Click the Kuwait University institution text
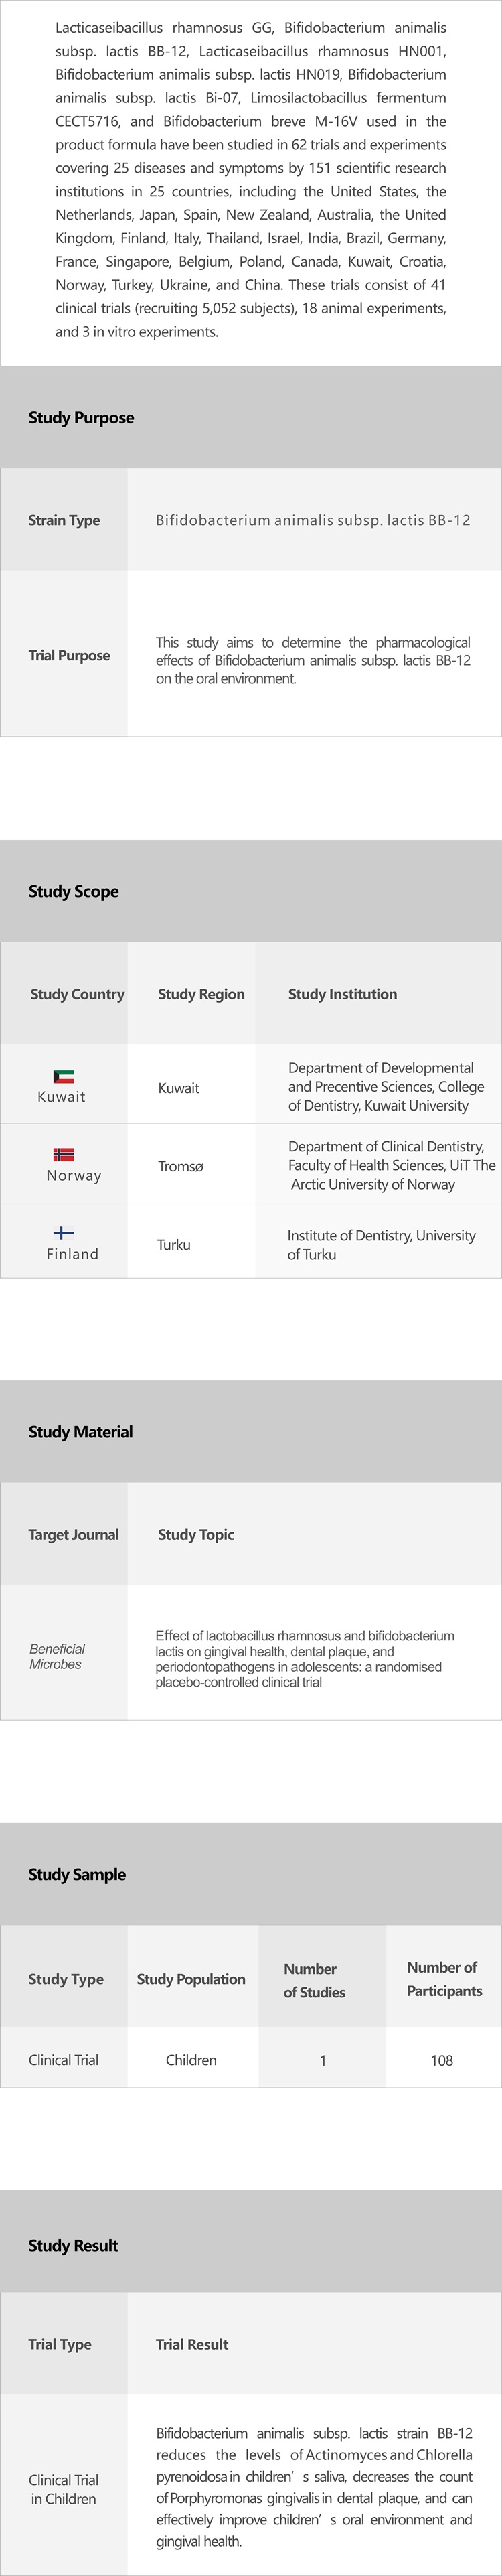Screen dimensions: 502x2576 385,1086
